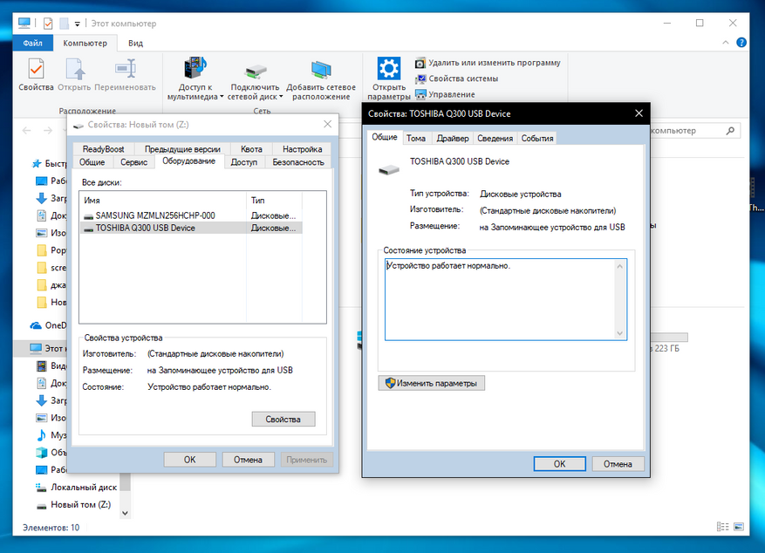This screenshot has width=765, height=553.
Task: Select the Музыка note icon in sidebar
Action: (x=42, y=435)
